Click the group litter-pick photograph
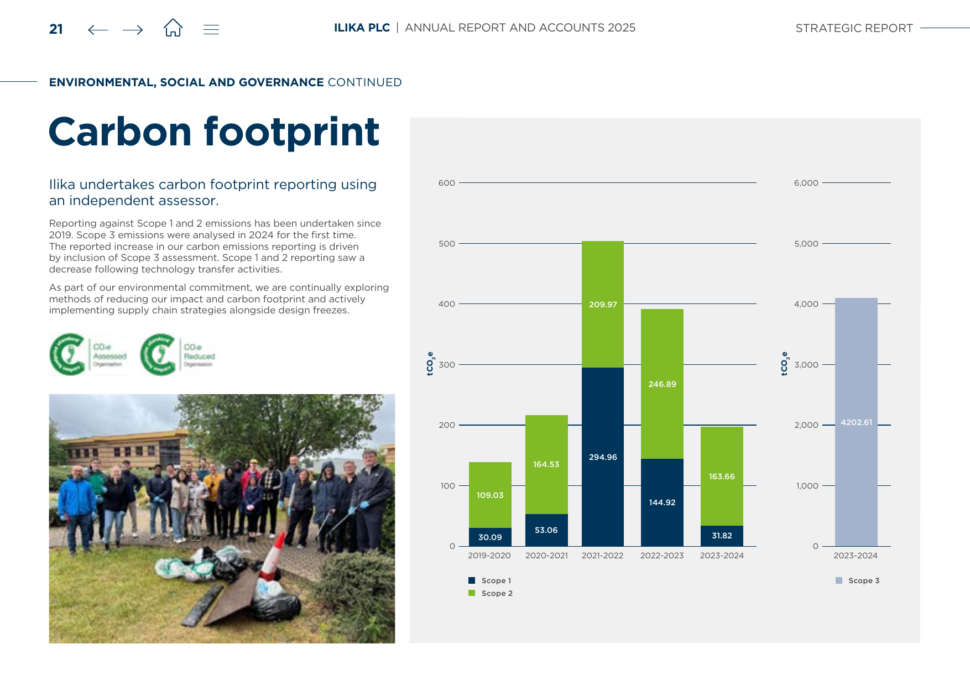This screenshot has width=970, height=686. [x=222, y=519]
